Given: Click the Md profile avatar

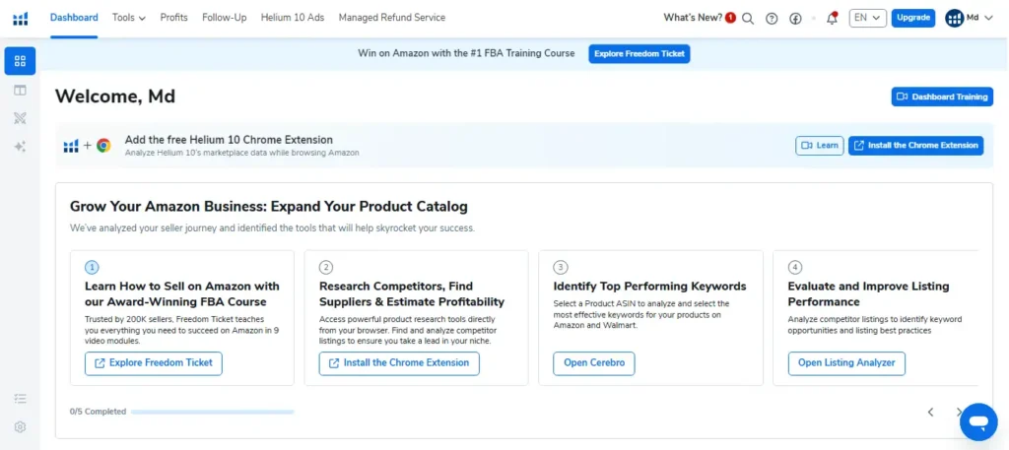Looking at the screenshot, I should (954, 18).
